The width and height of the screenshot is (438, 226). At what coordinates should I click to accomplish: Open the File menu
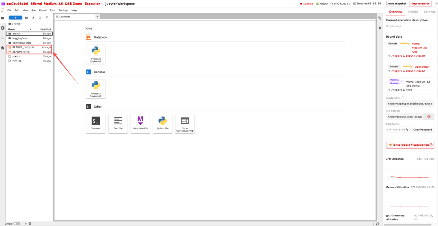[9, 10]
